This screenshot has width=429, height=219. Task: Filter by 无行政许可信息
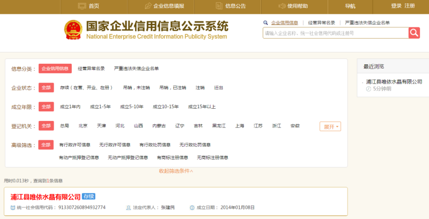point(115,145)
